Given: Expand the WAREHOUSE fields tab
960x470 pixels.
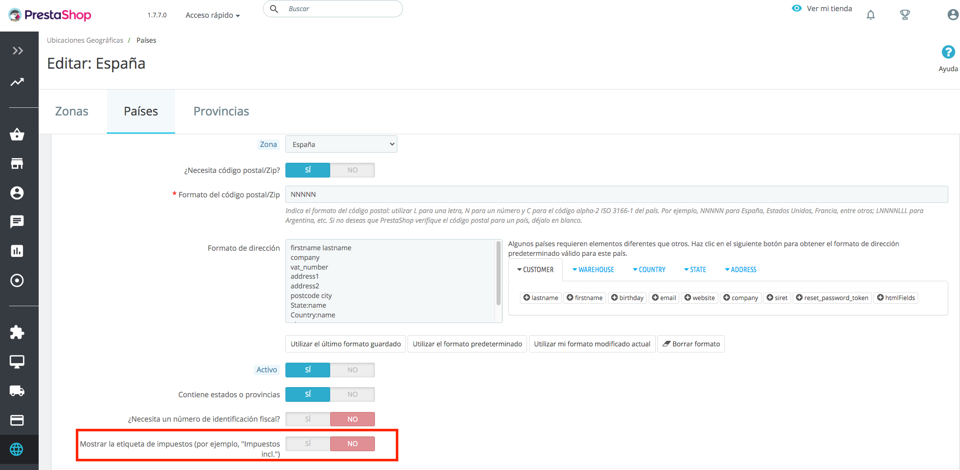Looking at the screenshot, I should (593, 270).
